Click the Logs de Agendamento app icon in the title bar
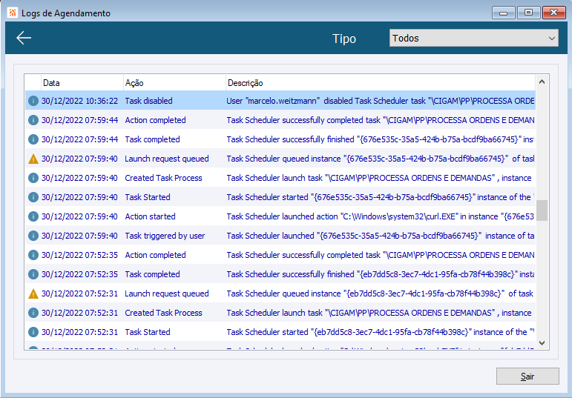 pyautogui.click(x=13, y=13)
